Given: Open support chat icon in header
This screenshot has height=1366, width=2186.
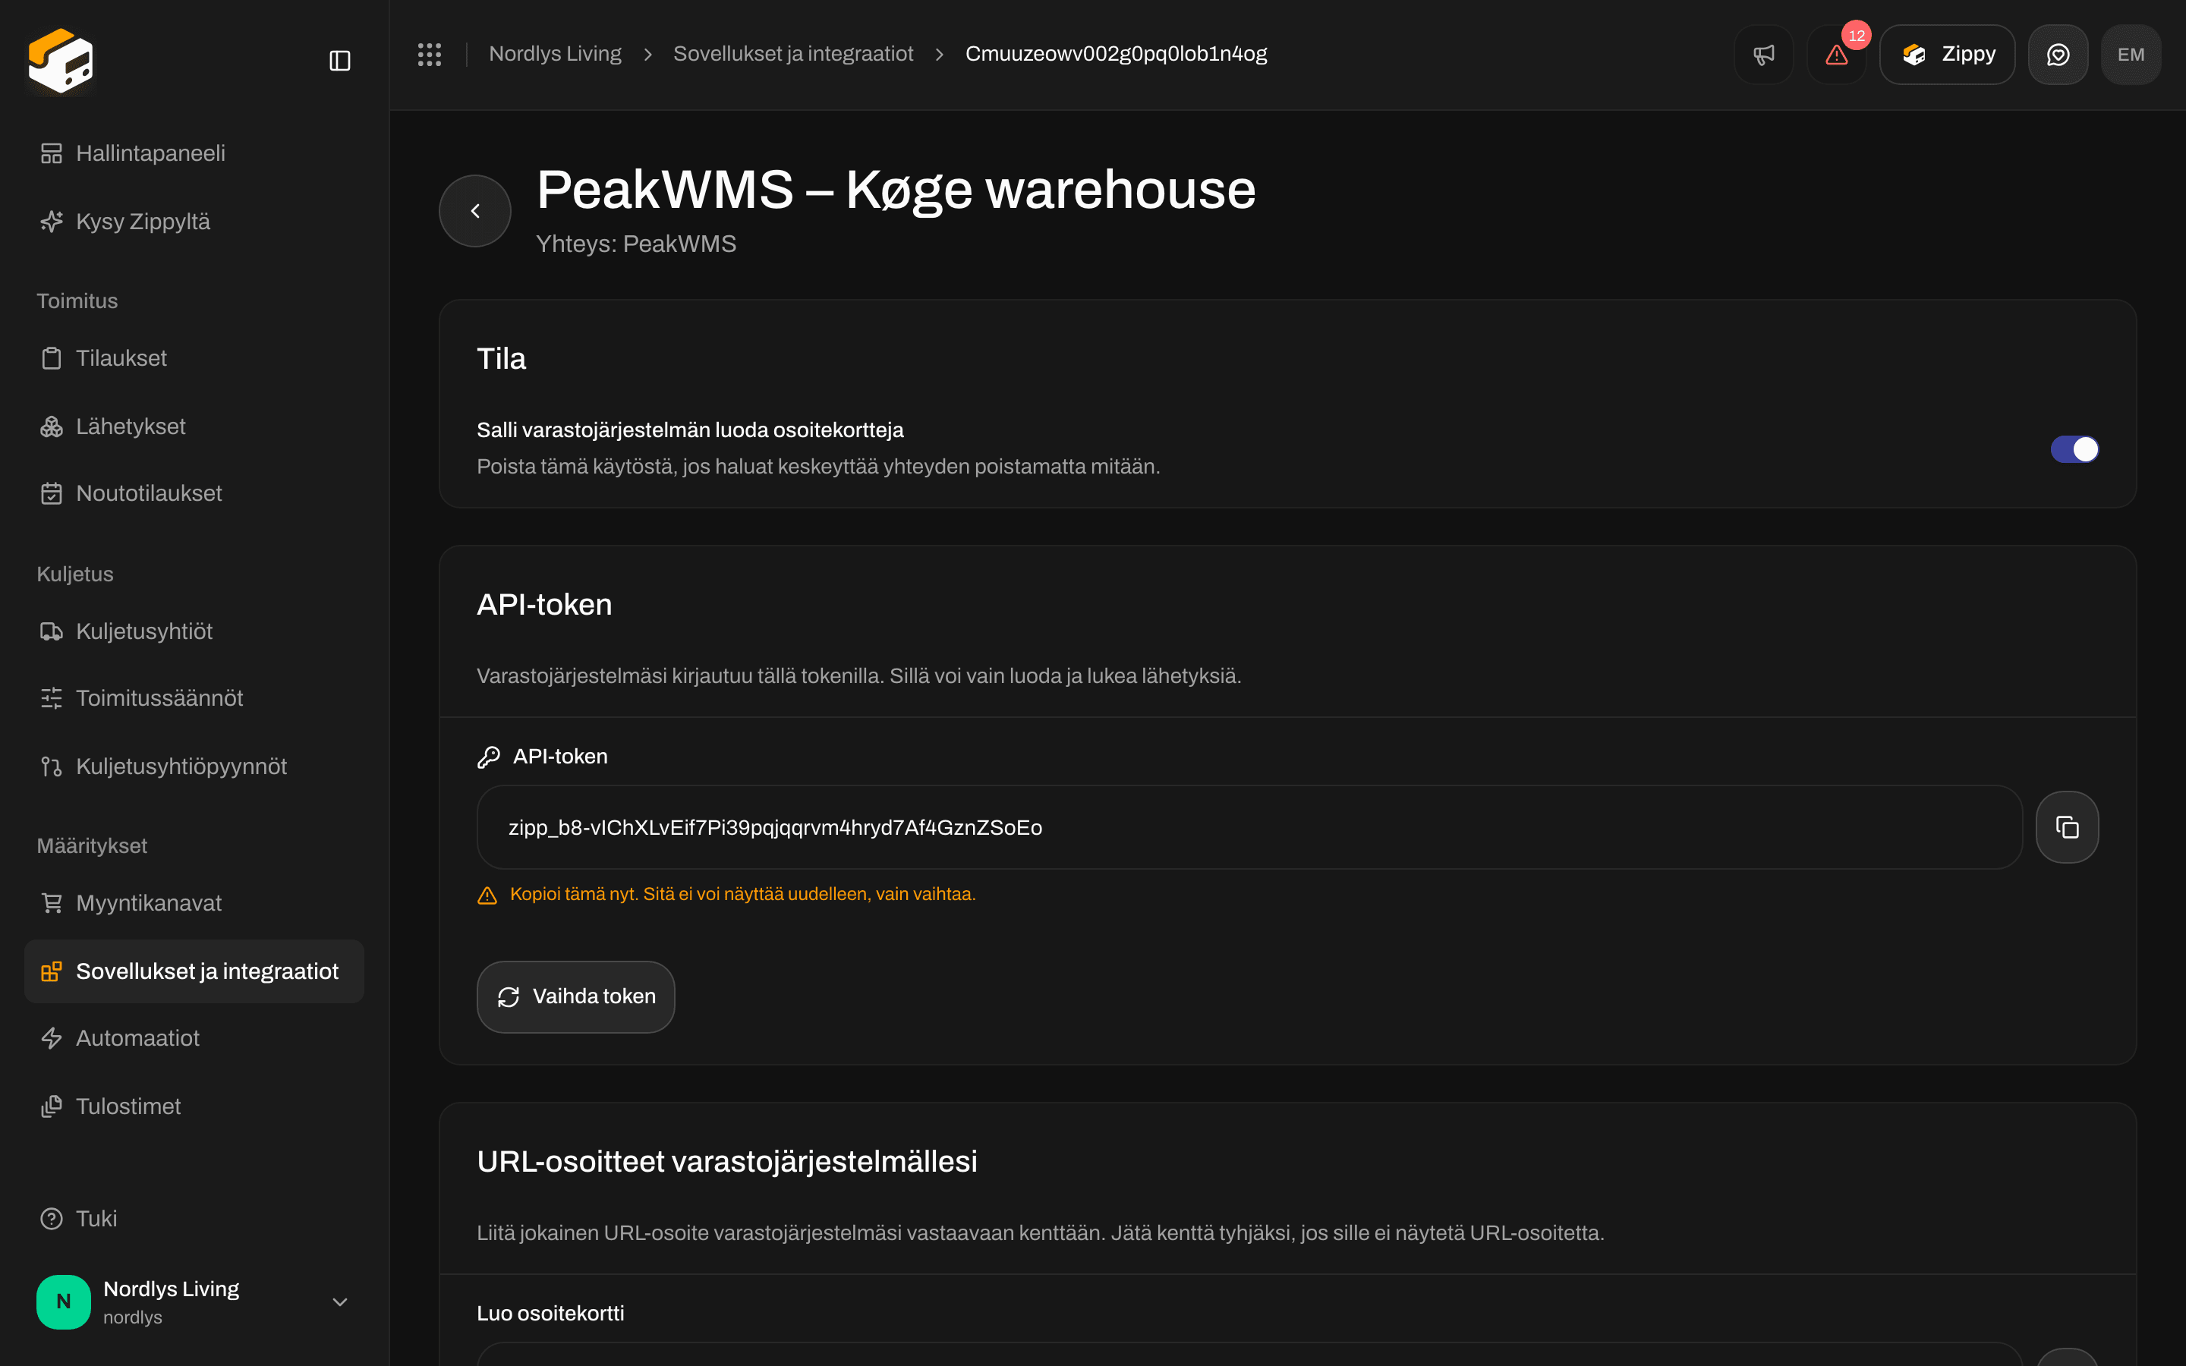Looking at the screenshot, I should [2058, 54].
